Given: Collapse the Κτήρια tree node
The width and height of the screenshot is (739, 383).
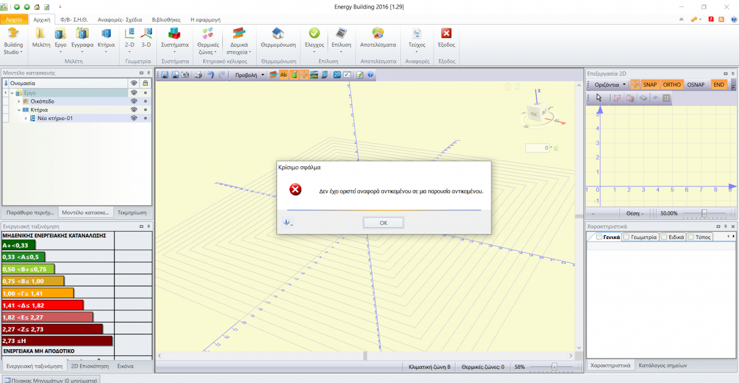Looking at the screenshot, I should pos(18,110).
